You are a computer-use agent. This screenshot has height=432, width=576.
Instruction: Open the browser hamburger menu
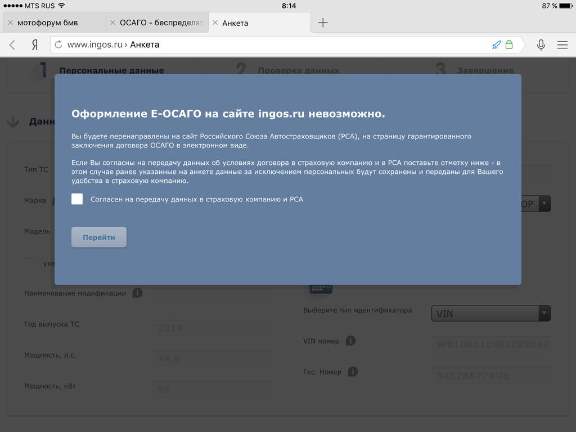(x=562, y=45)
